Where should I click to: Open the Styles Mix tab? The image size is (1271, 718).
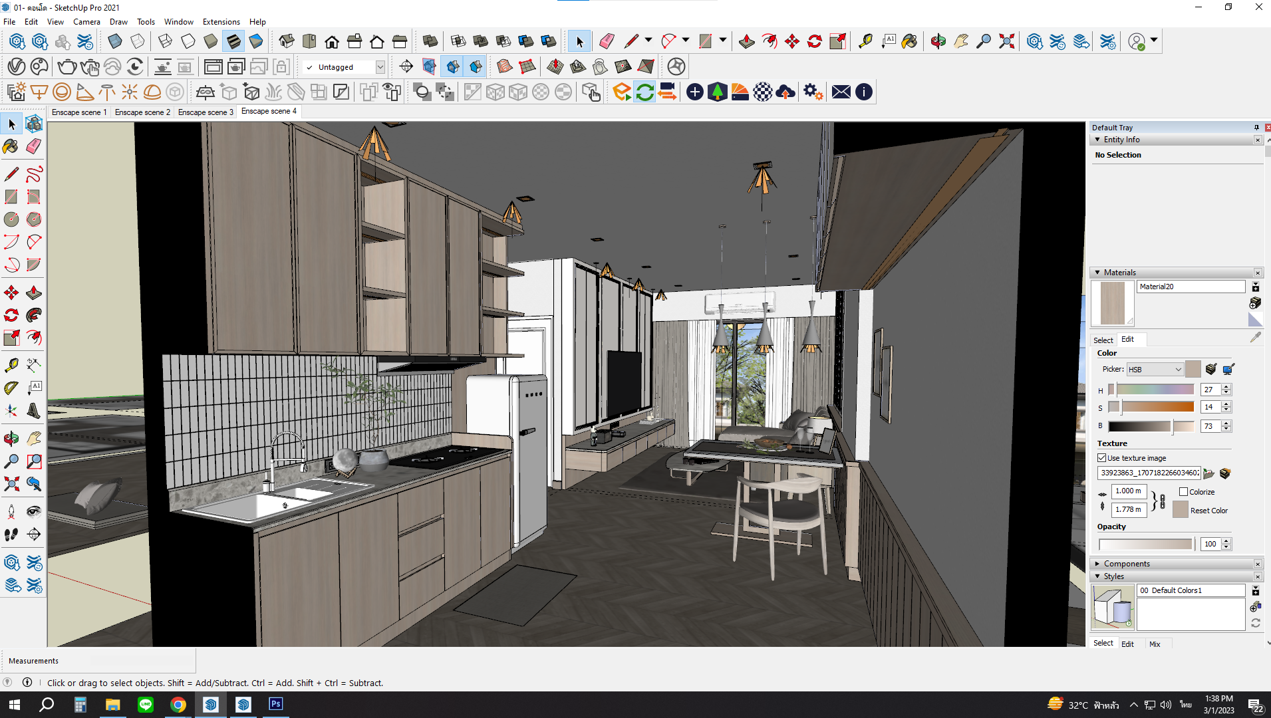(1155, 644)
